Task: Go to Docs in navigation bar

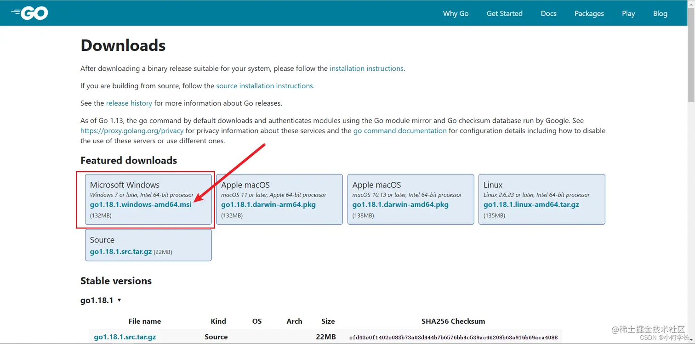Action: click(548, 13)
